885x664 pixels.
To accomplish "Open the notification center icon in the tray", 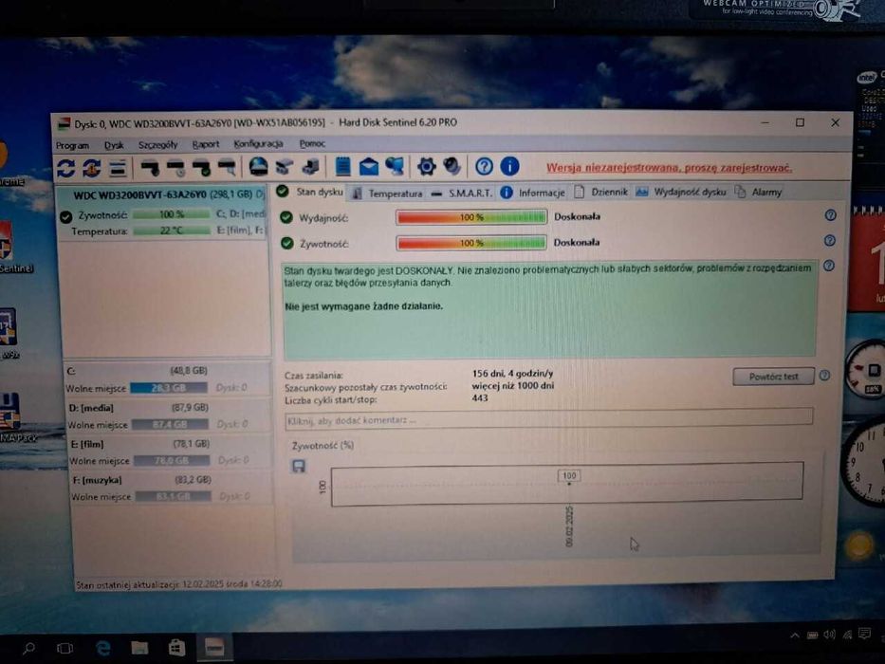I will [x=864, y=634].
